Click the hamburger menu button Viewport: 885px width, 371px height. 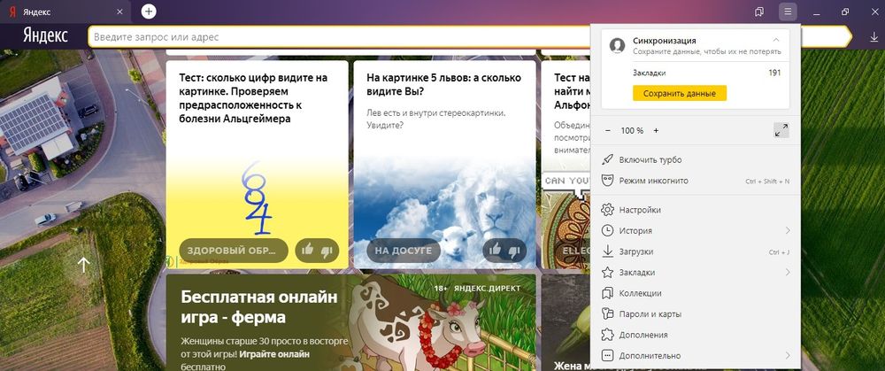point(787,12)
